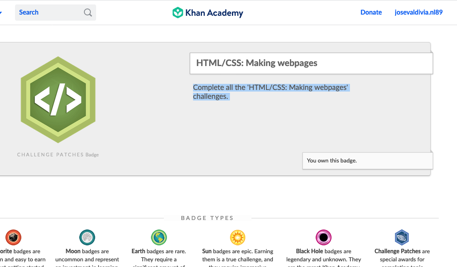Select the Moon badge icon
This screenshot has width=457, height=267.
[87, 237]
